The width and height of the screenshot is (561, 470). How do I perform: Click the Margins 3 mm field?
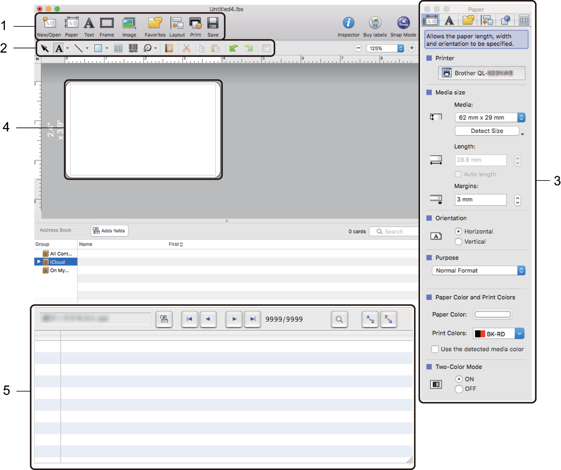480,200
